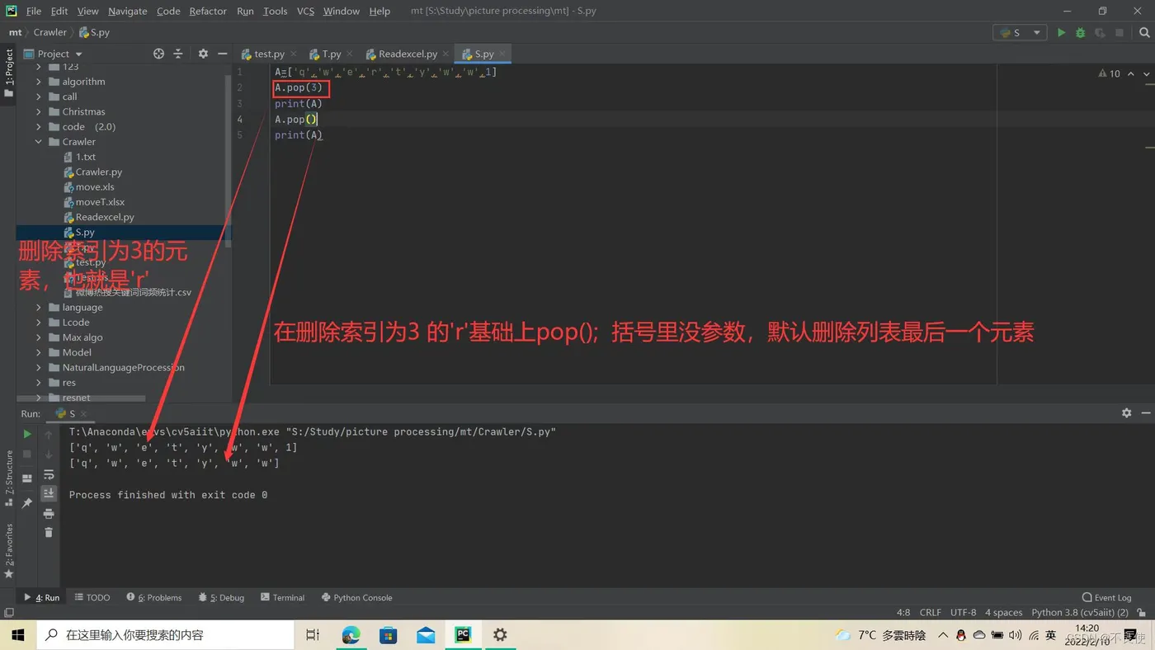The image size is (1155, 650).
Task: Toggle the 1: Project side tab
Action: (9, 73)
